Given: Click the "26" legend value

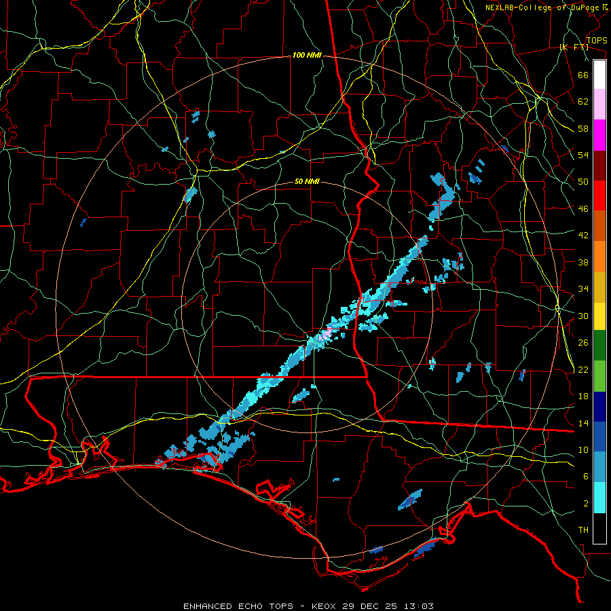Looking at the screenshot, I should (x=583, y=343).
